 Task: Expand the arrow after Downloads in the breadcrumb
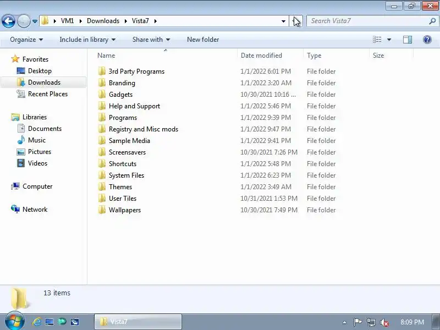click(126, 21)
